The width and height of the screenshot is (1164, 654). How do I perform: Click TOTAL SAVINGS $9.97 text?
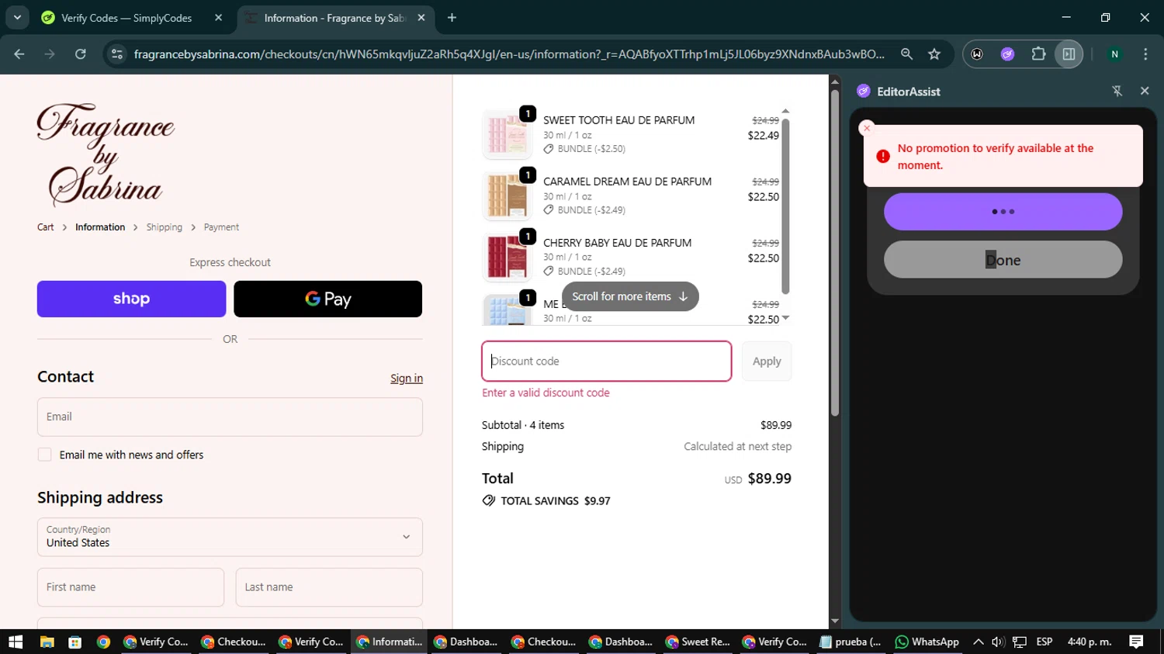pos(555,501)
